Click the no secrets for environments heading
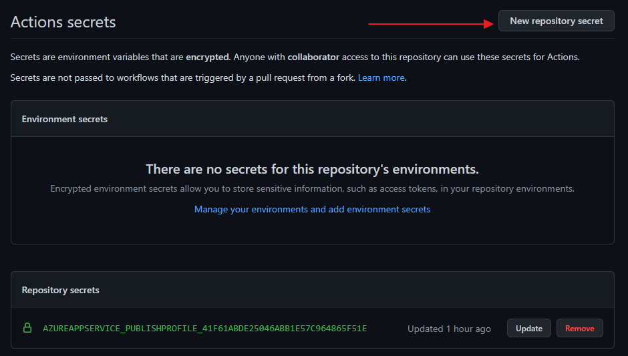628x356 pixels. (x=312, y=169)
